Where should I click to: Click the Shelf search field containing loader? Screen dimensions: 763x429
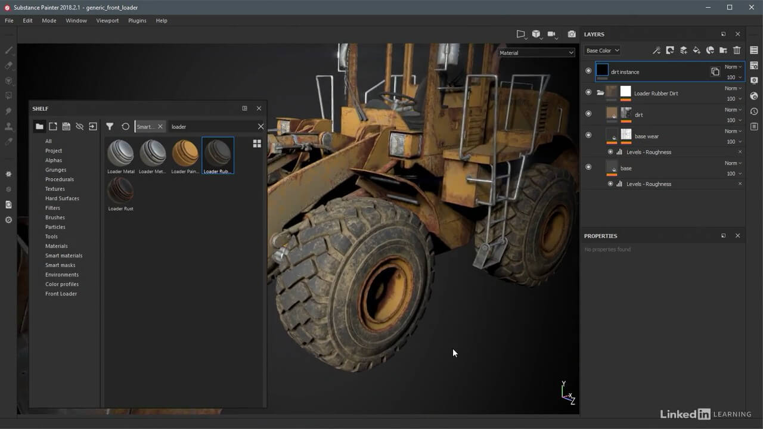coord(212,127)
